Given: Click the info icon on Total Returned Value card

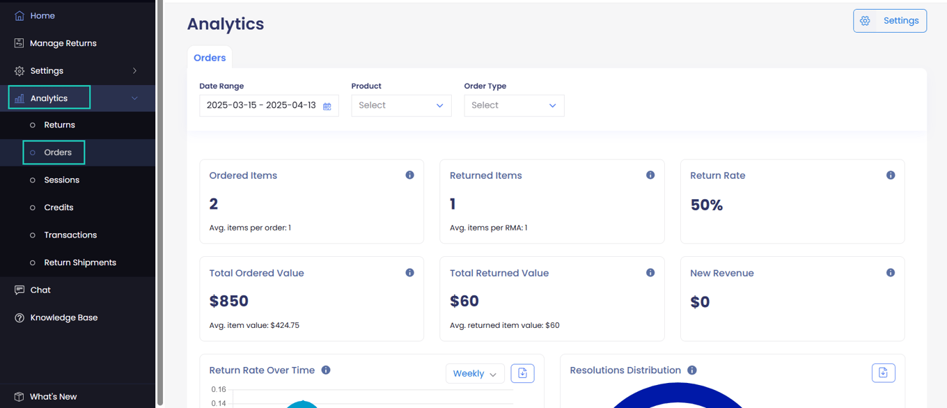Looking at the screenshot, I should point(650,272).
